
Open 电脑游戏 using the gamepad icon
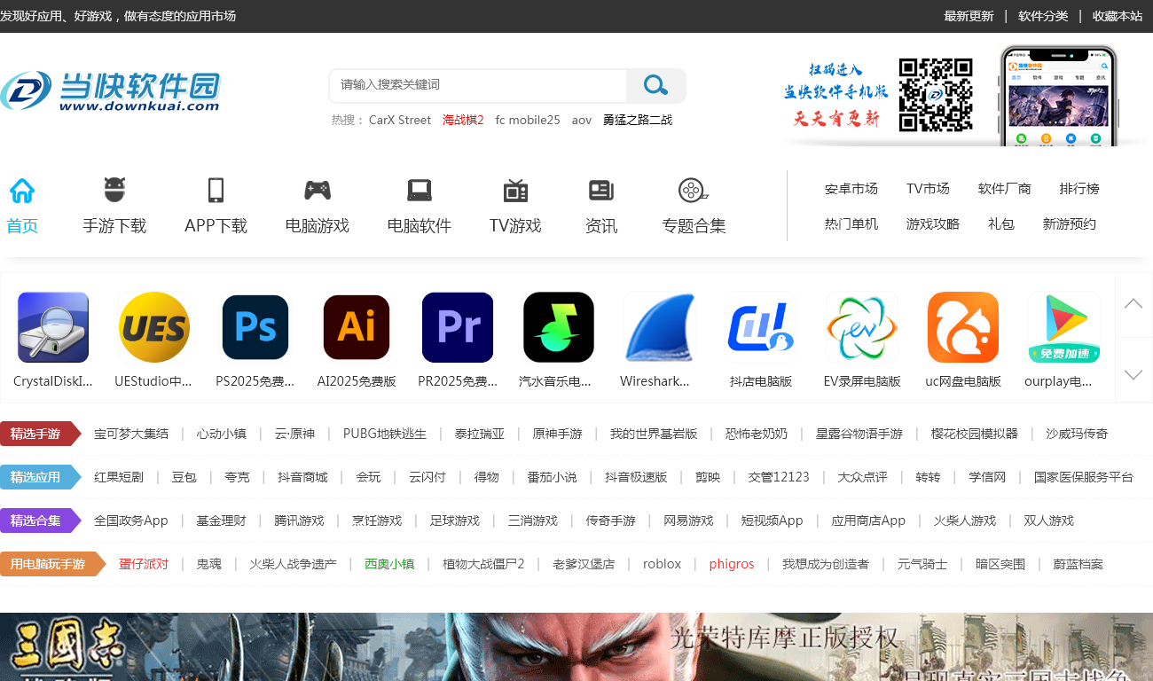pyautogui.click(x=317, y=190)
